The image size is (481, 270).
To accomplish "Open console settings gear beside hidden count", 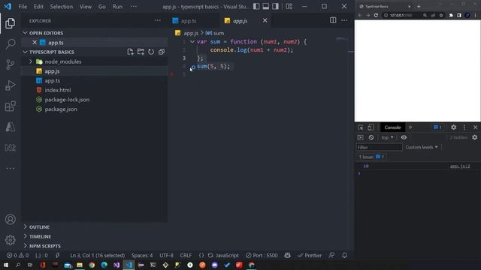I will coord(474,137).
